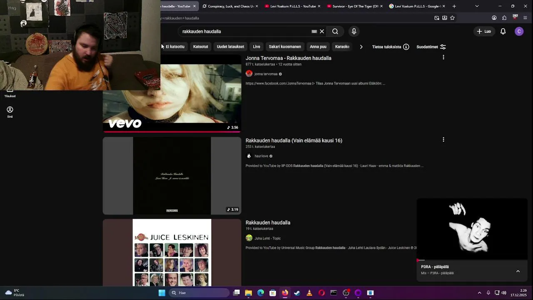Open the browser tab list dropdown
The image size is (533, 300).
coord(477,6)
